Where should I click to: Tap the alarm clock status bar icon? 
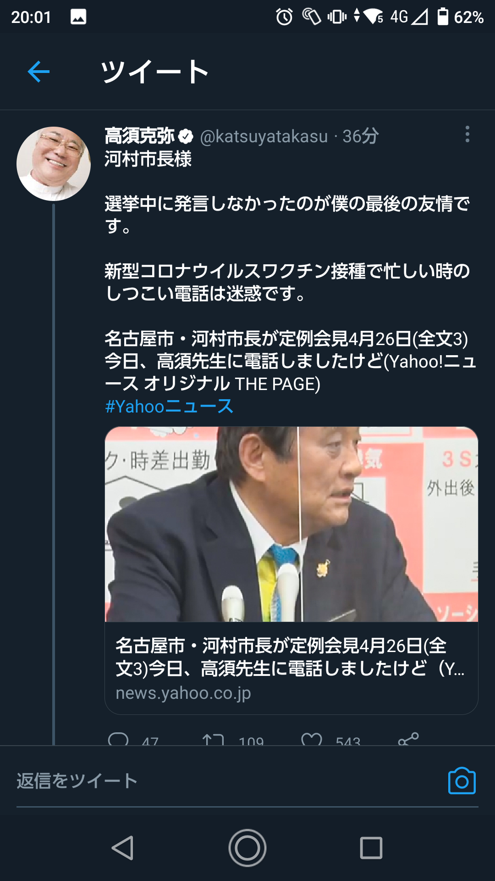(284, 17)
